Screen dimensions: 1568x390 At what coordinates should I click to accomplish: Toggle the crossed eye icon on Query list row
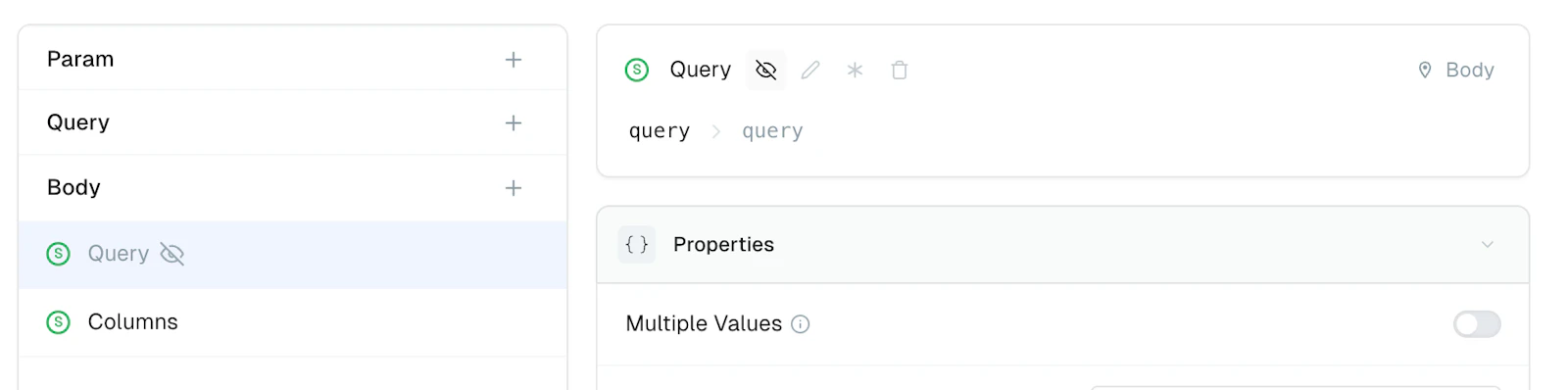(172, 254)
